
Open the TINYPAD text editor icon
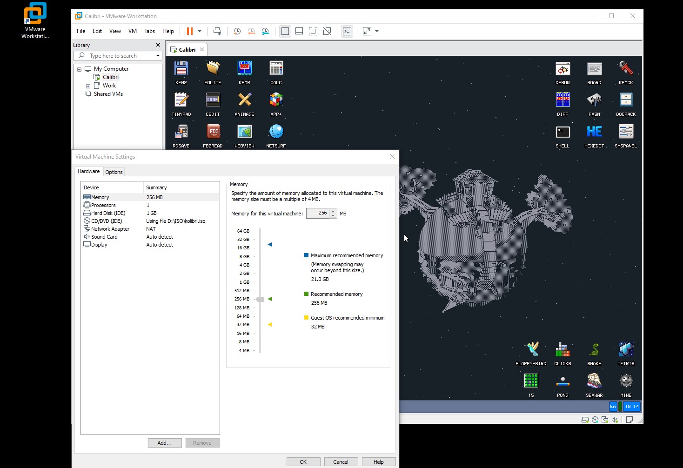[x=181, y=100]
